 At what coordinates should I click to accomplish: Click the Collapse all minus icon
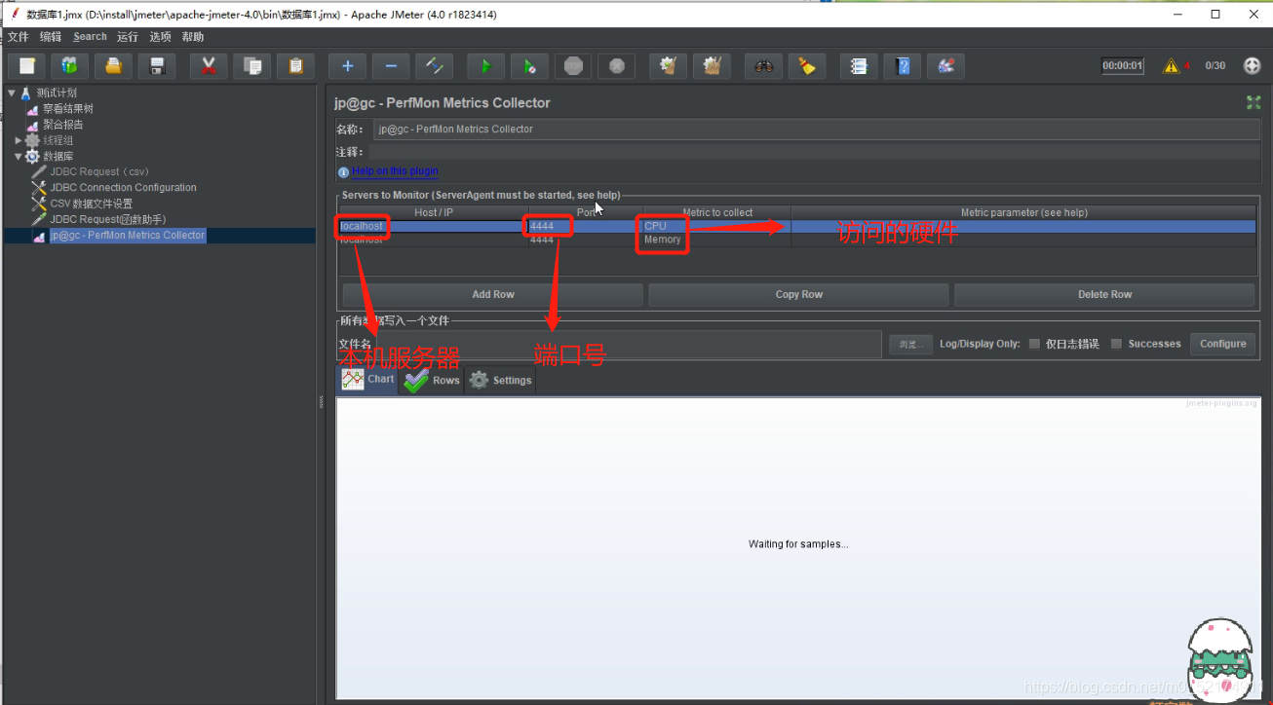point(391,66)
